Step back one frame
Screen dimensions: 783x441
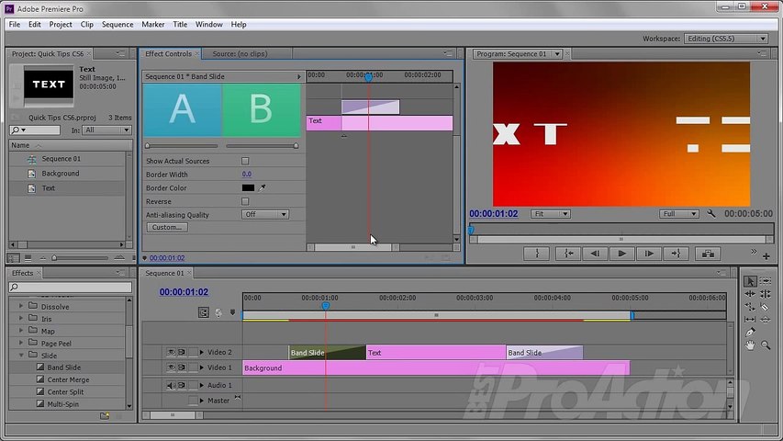(x=595, y=254)
